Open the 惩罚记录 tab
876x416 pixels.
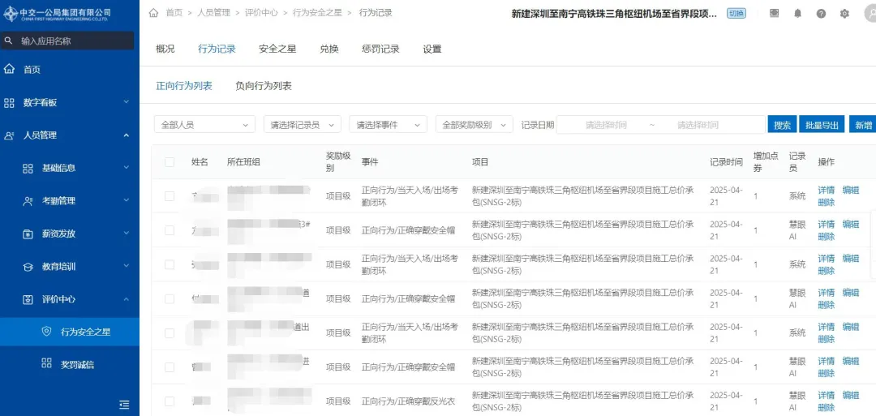click(x=380, y=49)
